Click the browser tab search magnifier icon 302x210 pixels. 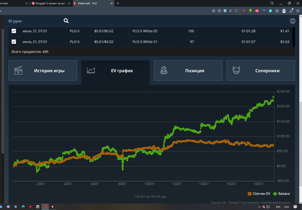click(x=272, y=3)
